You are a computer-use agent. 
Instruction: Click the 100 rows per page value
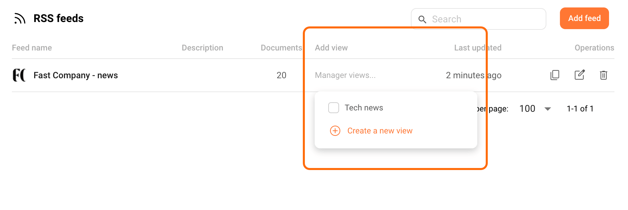tap(527, 109)
